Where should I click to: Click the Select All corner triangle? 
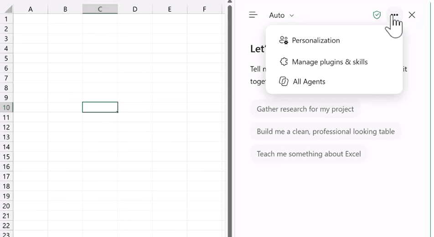pos(8,9)
